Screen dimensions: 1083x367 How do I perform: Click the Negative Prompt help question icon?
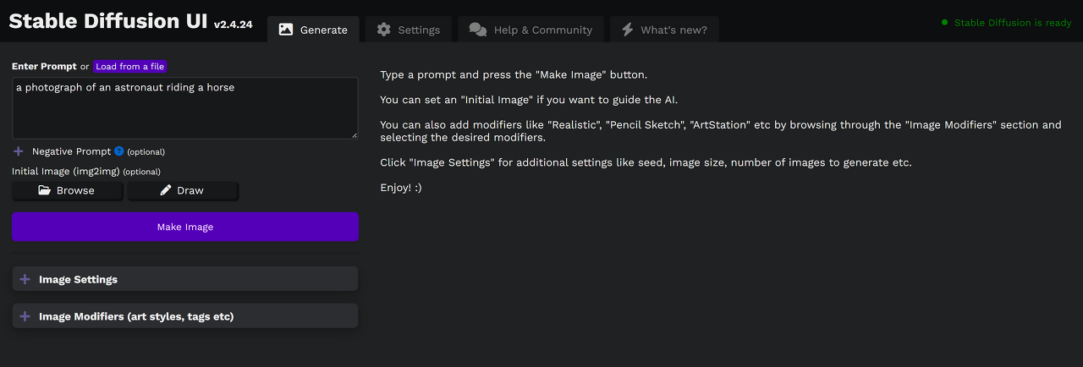tap(119, 151)
